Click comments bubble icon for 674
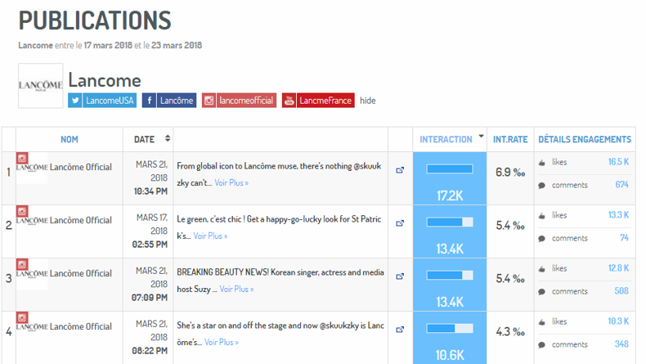The image size is (646, 364). coord(542,186)
